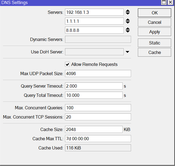This screenshot has width=175, height=166.
Task: Click the Cancel button
Action: pos(154,22)
